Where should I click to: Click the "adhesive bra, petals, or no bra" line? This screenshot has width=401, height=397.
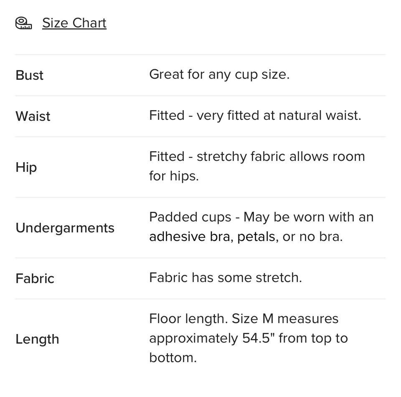[x=246, y=237]
